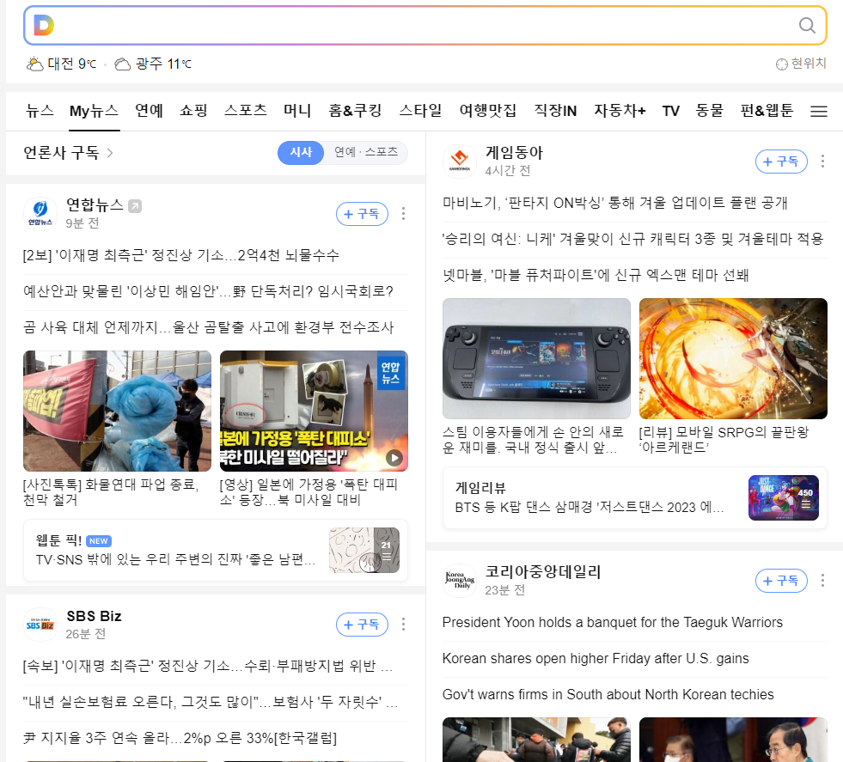Screen dimensions: 843x762
Task: Open the 동물 tab
Action: pyautogui.click(x=710, y=111)
